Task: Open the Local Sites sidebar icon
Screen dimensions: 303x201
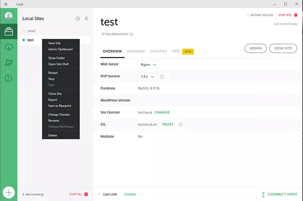Action: (9, 32)
